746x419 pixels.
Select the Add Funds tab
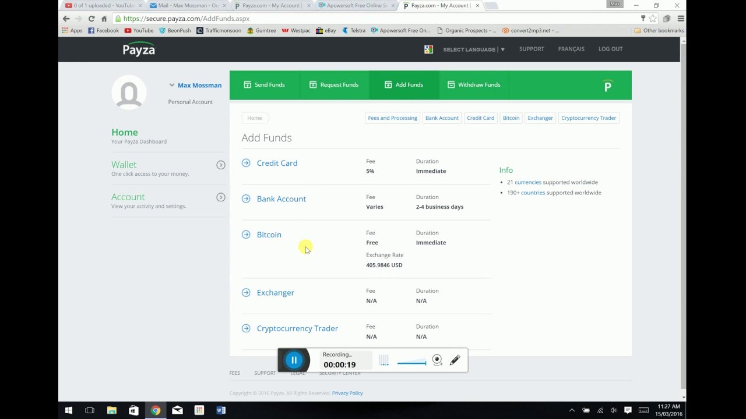pyautogui.click(x=404, y=85)
